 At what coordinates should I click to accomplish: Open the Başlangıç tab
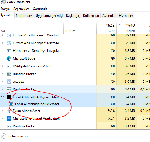click(x=73, y=16)
